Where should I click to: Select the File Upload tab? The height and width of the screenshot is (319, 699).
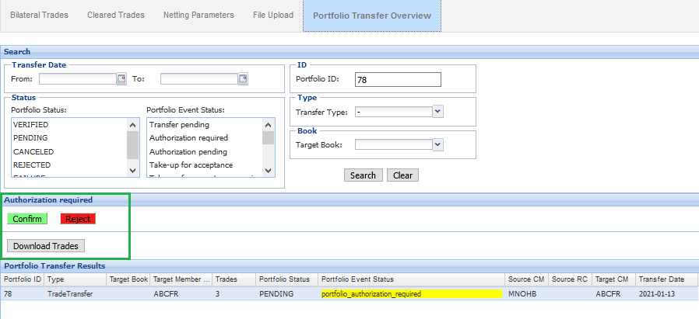click(273, 15)
